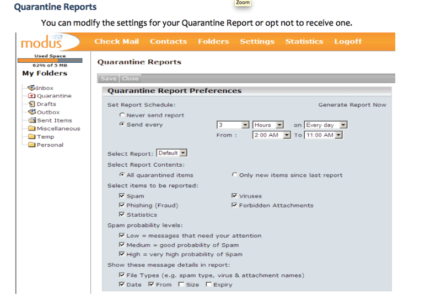Click the Temp folder icon
This screenshot has width=441, height=307.
pos(32,136)
